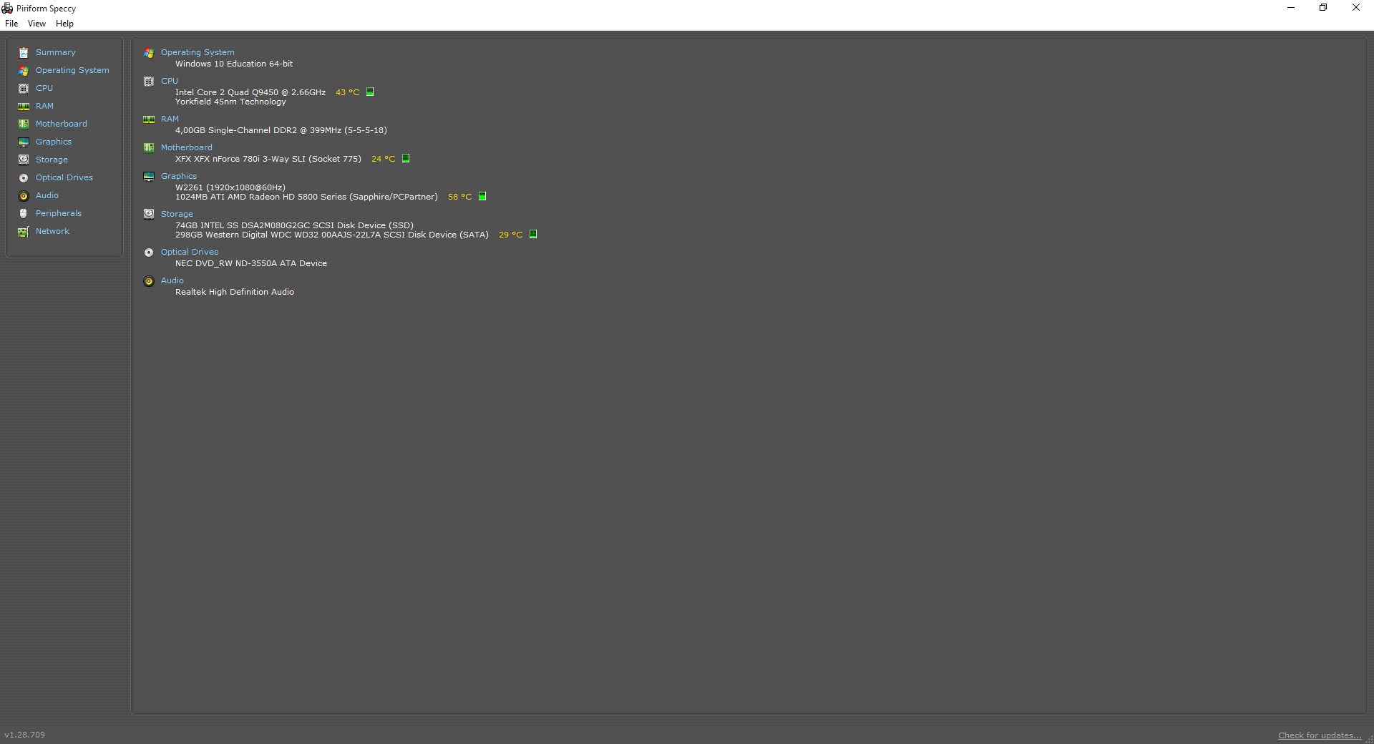Click the graphics card temperature indicator
This screenshot has width=1374, height=744.
click(482, 197)
